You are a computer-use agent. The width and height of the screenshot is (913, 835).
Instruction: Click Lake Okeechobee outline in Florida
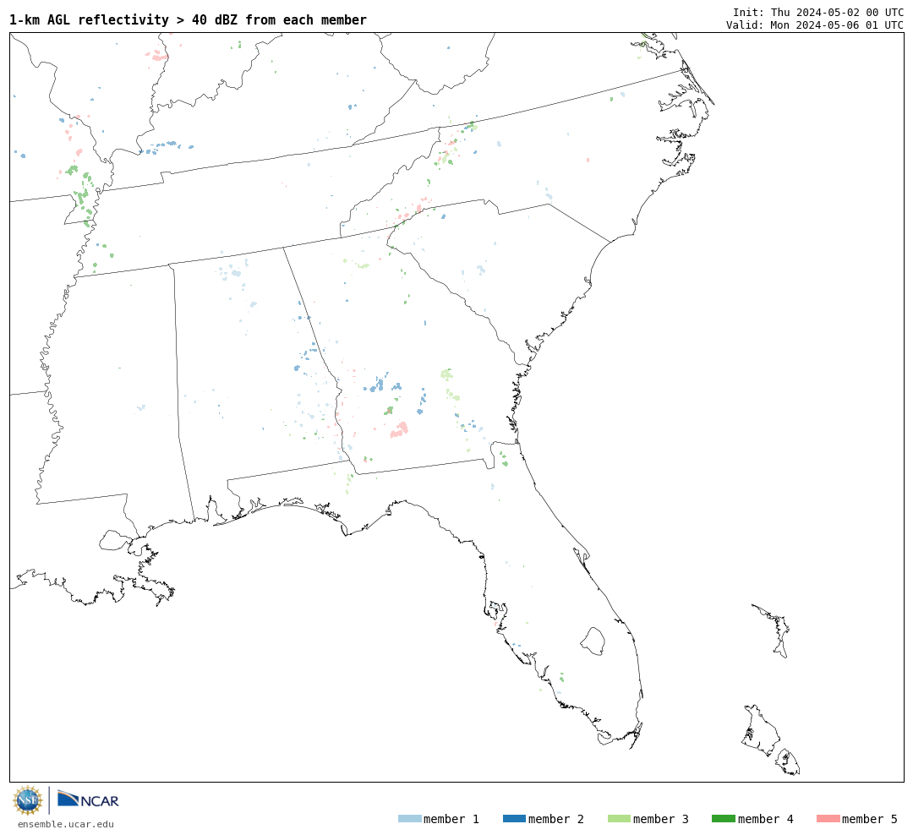pyautogui.click(x=593, y=641)
